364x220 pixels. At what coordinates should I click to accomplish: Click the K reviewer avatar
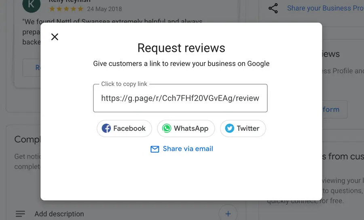pyautogui.click(x=31, y=5)
